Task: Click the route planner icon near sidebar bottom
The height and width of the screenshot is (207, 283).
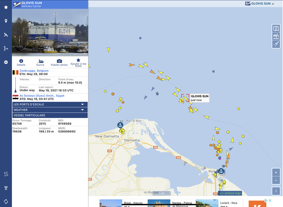Action: [6, 174]
